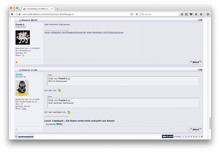
Task: Open the instagram.com/dragonpictures.de link
Action: click(65, 32)
